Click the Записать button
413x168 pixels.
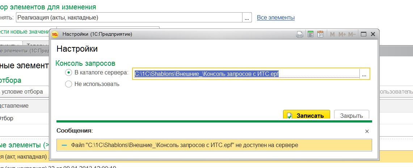[306, 115]
